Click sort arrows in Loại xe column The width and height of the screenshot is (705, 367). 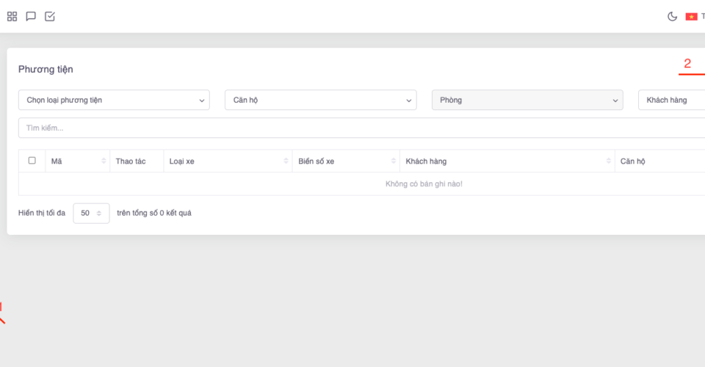[285, 161]
